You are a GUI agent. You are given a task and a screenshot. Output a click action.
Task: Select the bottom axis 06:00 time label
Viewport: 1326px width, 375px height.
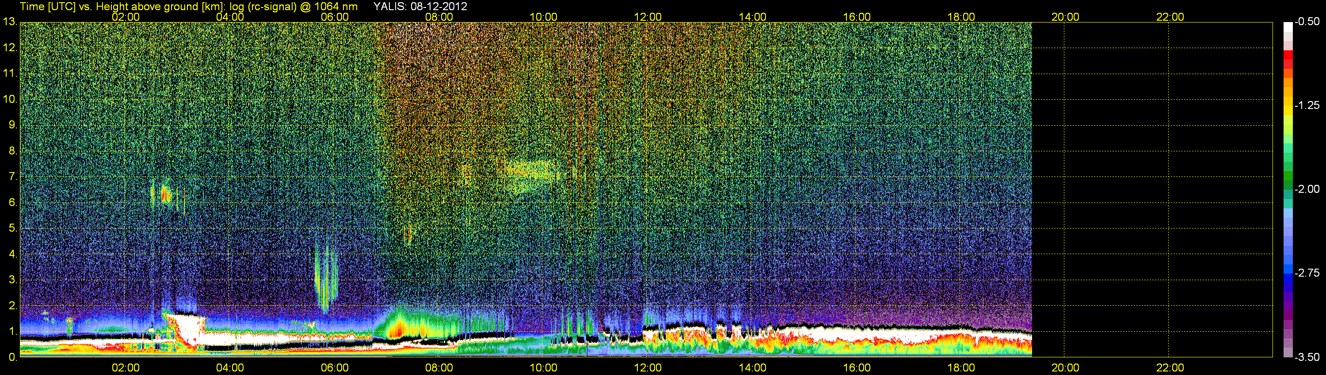coord(335,368)
